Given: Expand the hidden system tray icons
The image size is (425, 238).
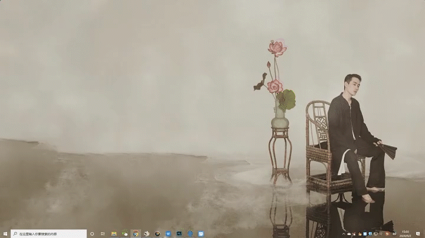Looking at the screenshot, I should coord(345,234).
